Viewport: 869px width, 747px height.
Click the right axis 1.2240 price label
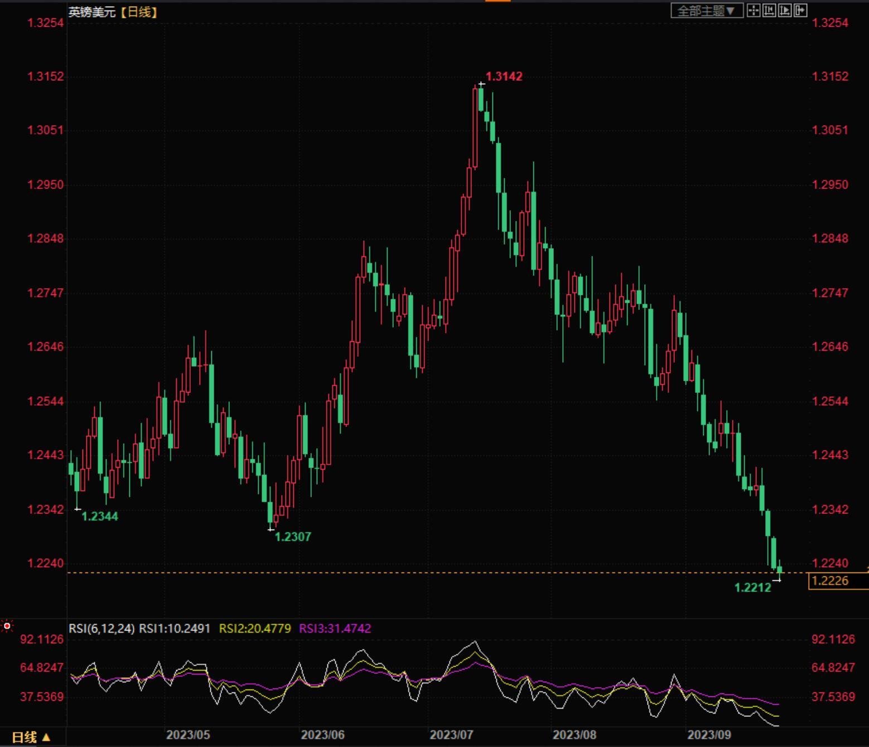coord(830,563)
